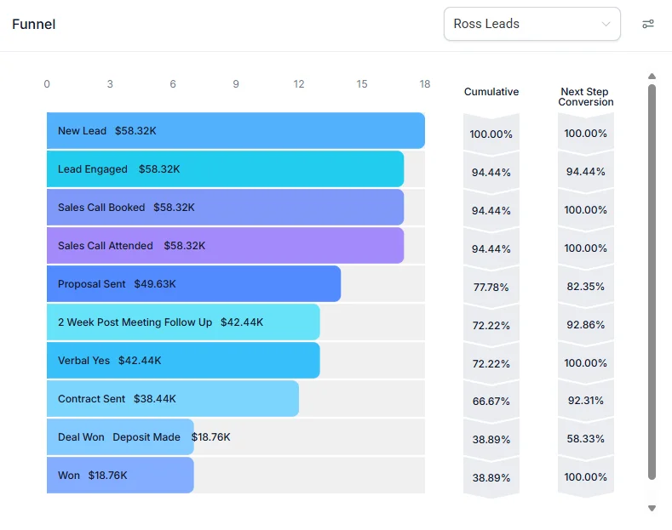
Task: Click cumulative 66.67% for Contract Sent
Action: (x=491, y=402)
